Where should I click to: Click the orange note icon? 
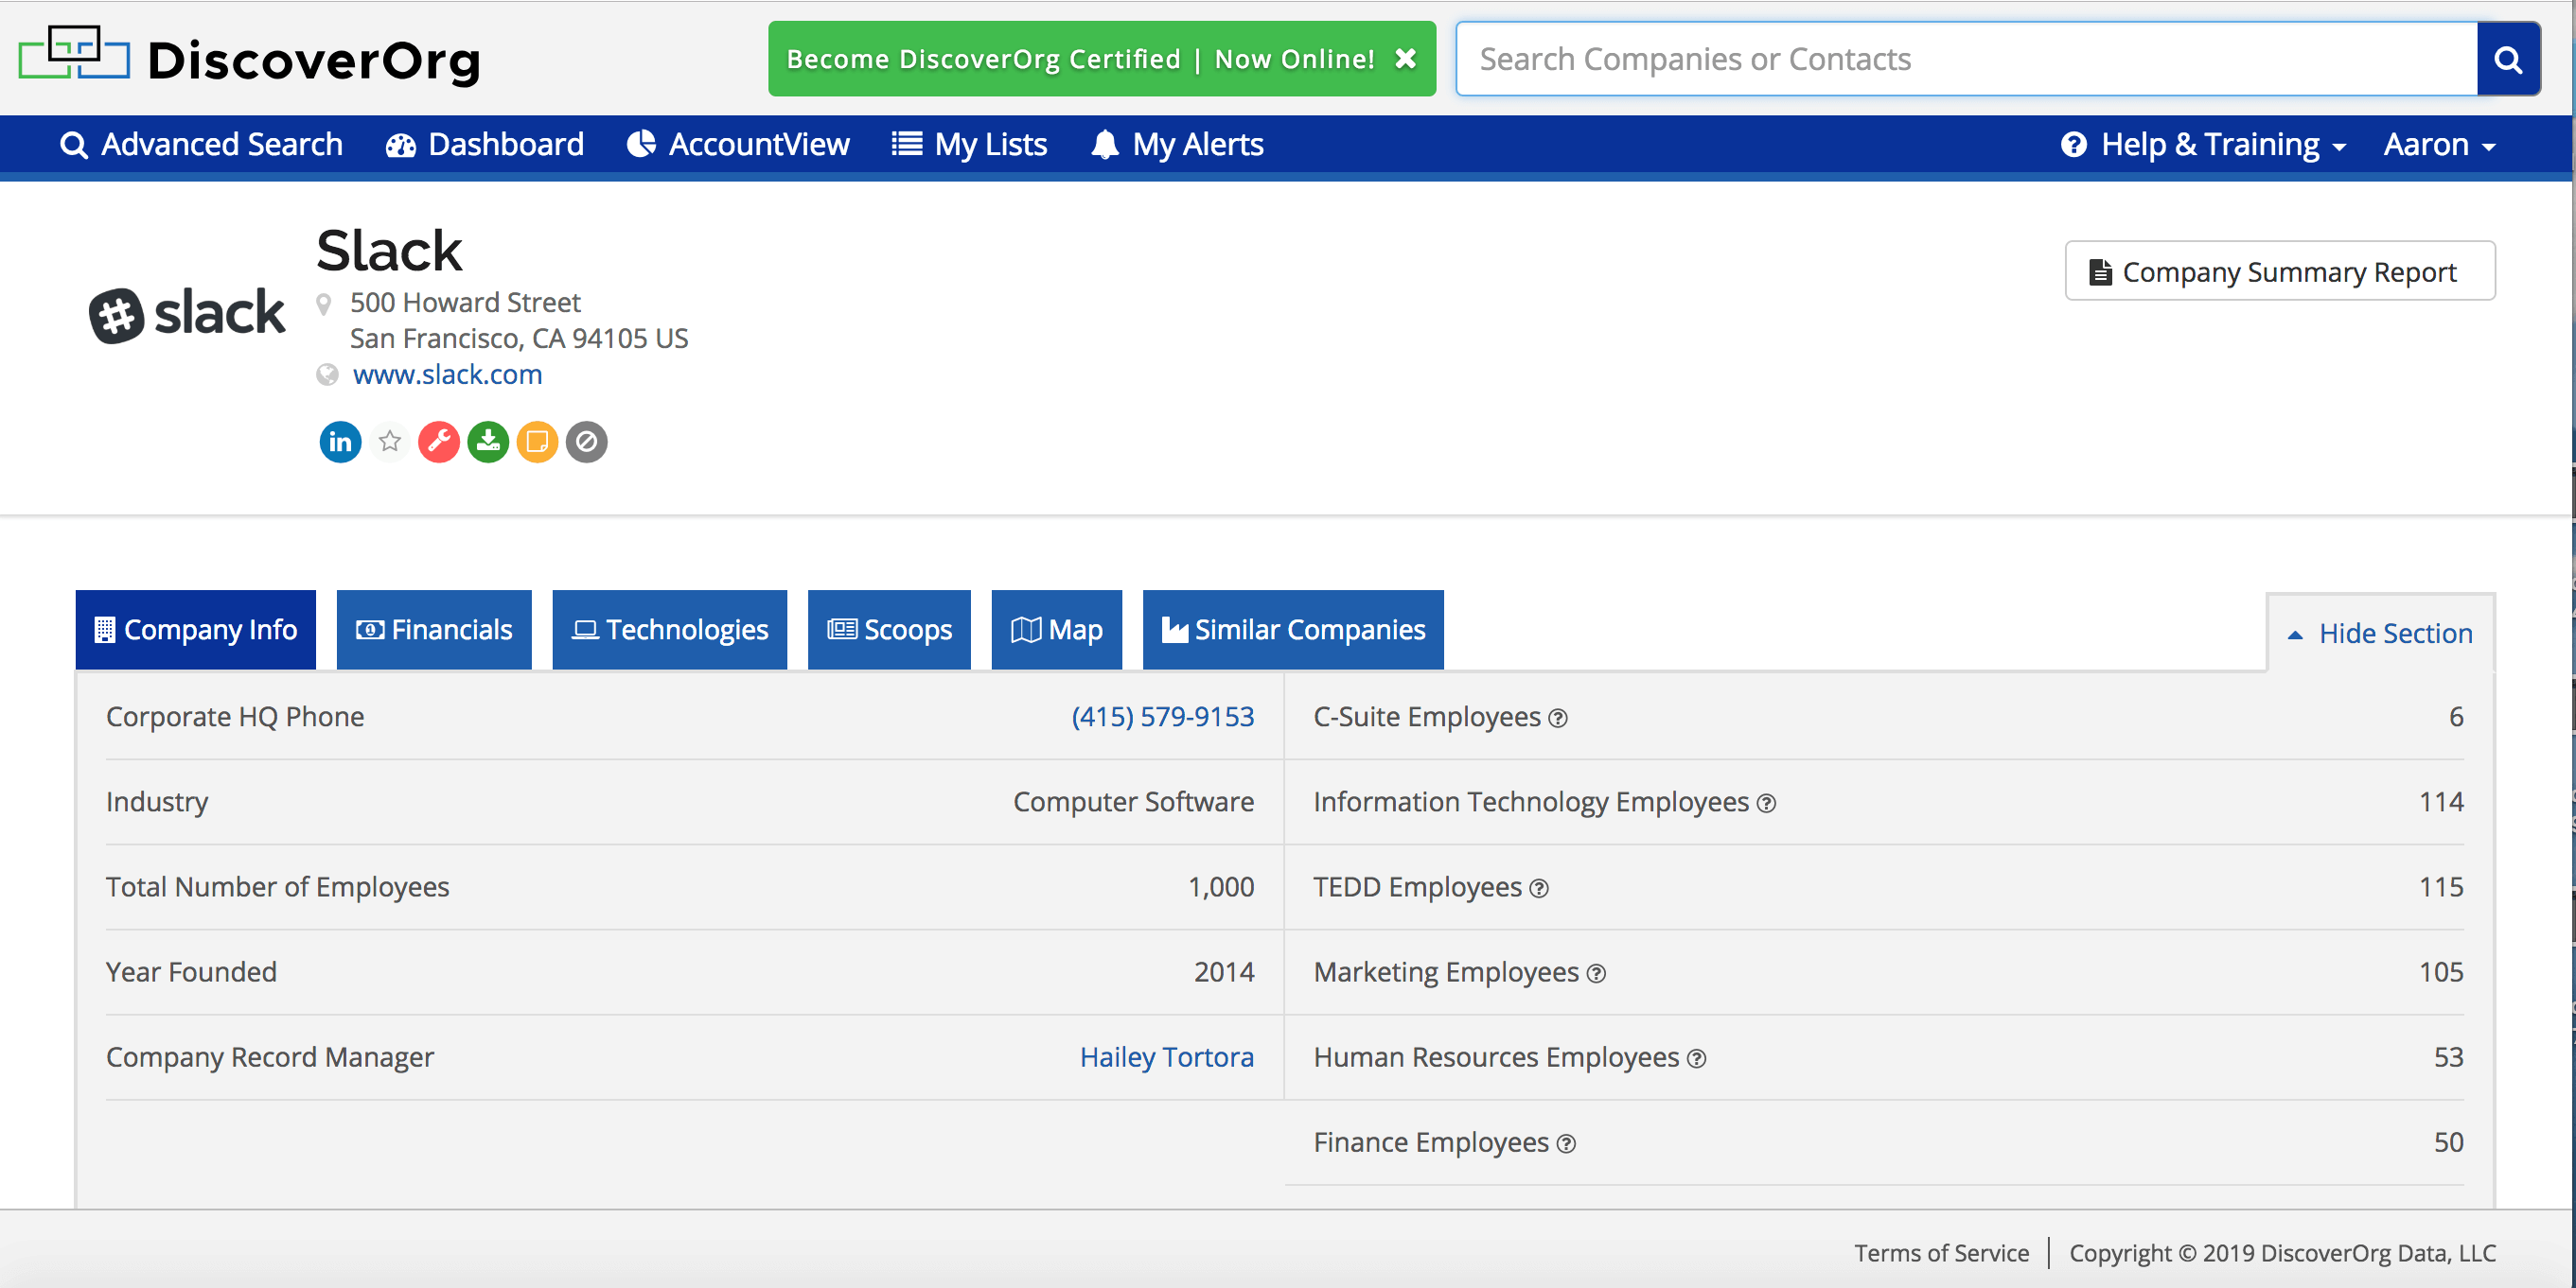pyautogui.click(x=537, y=442)
